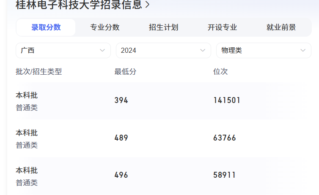Viewport: 319px width, 195px height.
Task: Select the rank value 141501
Action: click(x=227, y=100)
